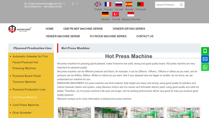
Task: Open the WhatsApp floating button
Action: 205,67
